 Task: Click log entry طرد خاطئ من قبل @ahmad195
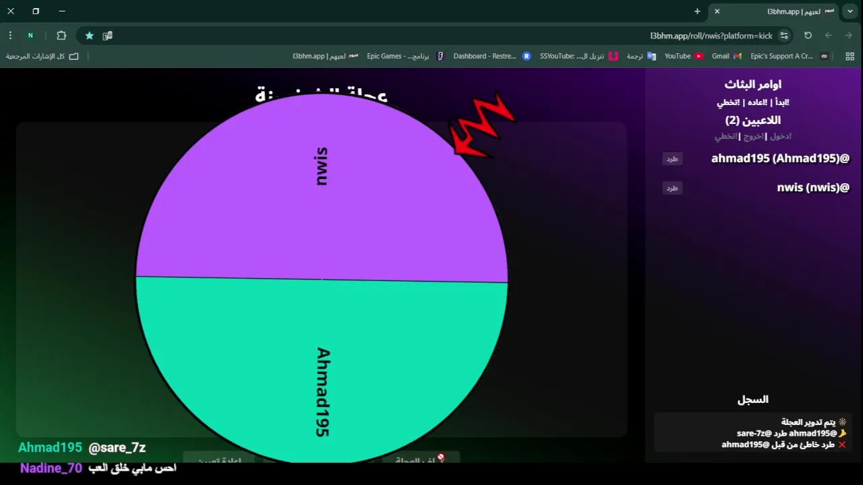tap(784, 445)
